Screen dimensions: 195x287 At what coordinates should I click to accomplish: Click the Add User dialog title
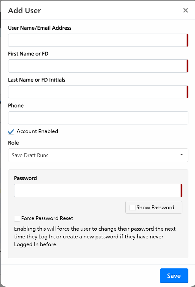tap(24, 10)
